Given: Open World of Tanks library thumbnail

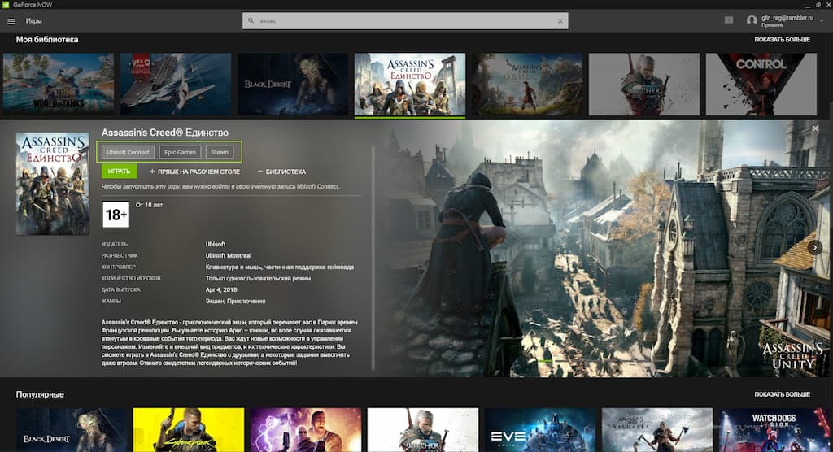Looking at the screenshot, I should coord(59,84).
